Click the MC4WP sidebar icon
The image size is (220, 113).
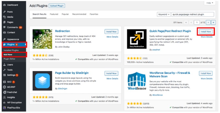pyautogui.click(x=4, y=87)
